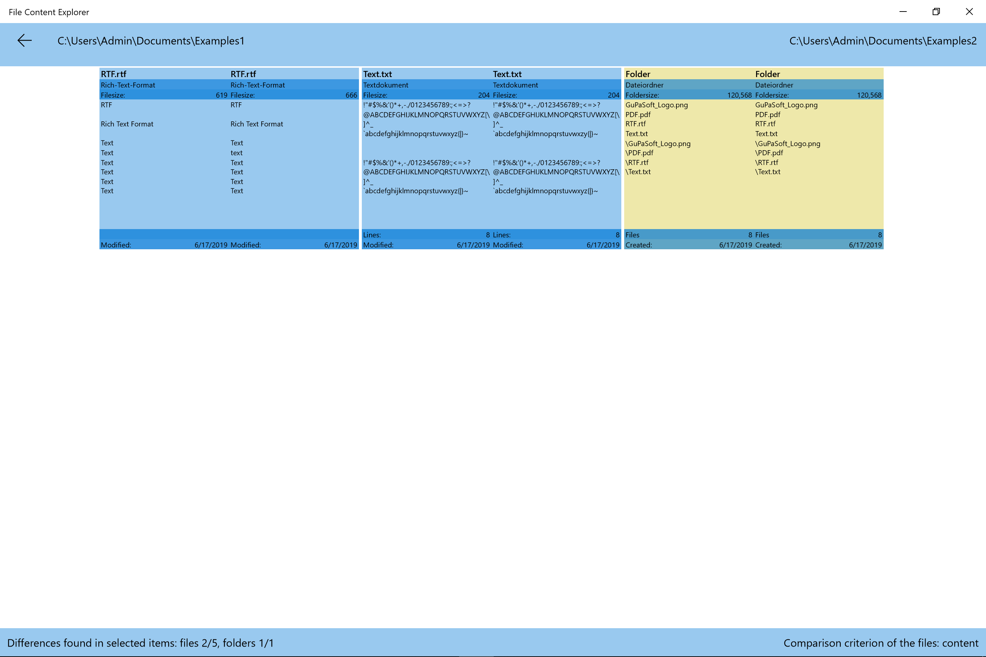Screen dimensions: 986x657
Task: Open the right Text.txt comparison header
Action: (507, 74)
